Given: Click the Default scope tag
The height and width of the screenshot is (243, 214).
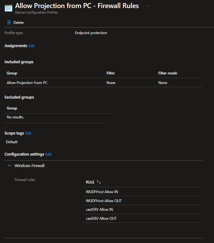Looking at the screenshot, I should pos(12,142).
